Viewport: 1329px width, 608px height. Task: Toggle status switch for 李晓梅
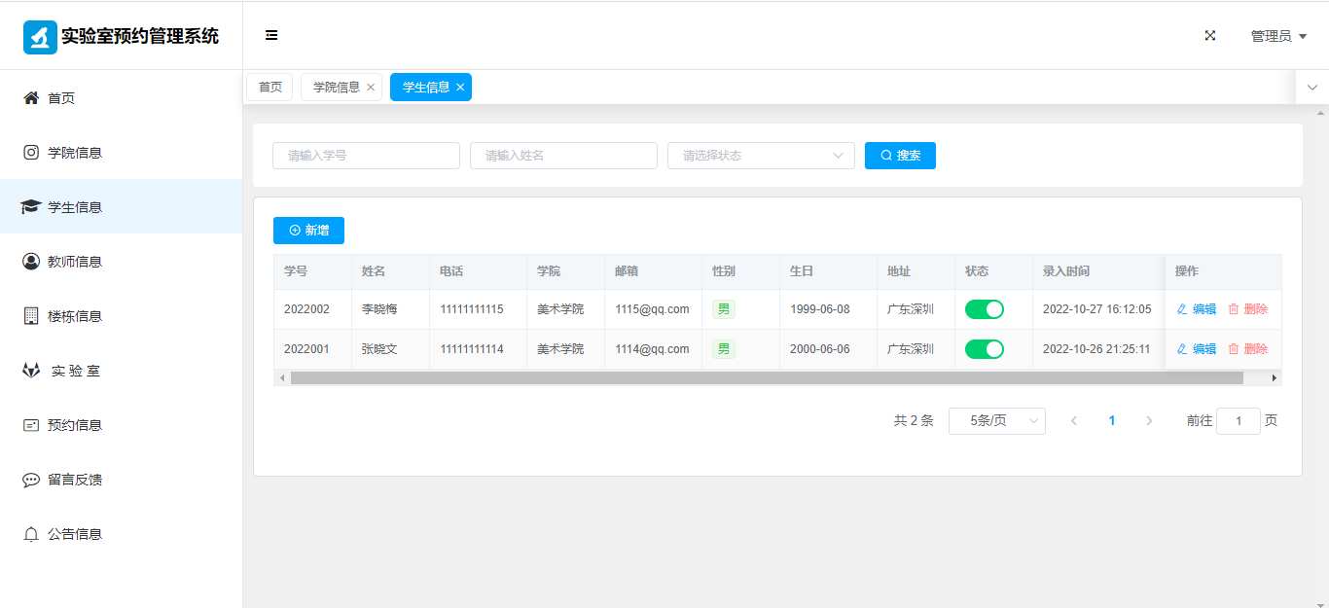click(x=984, y=309)
